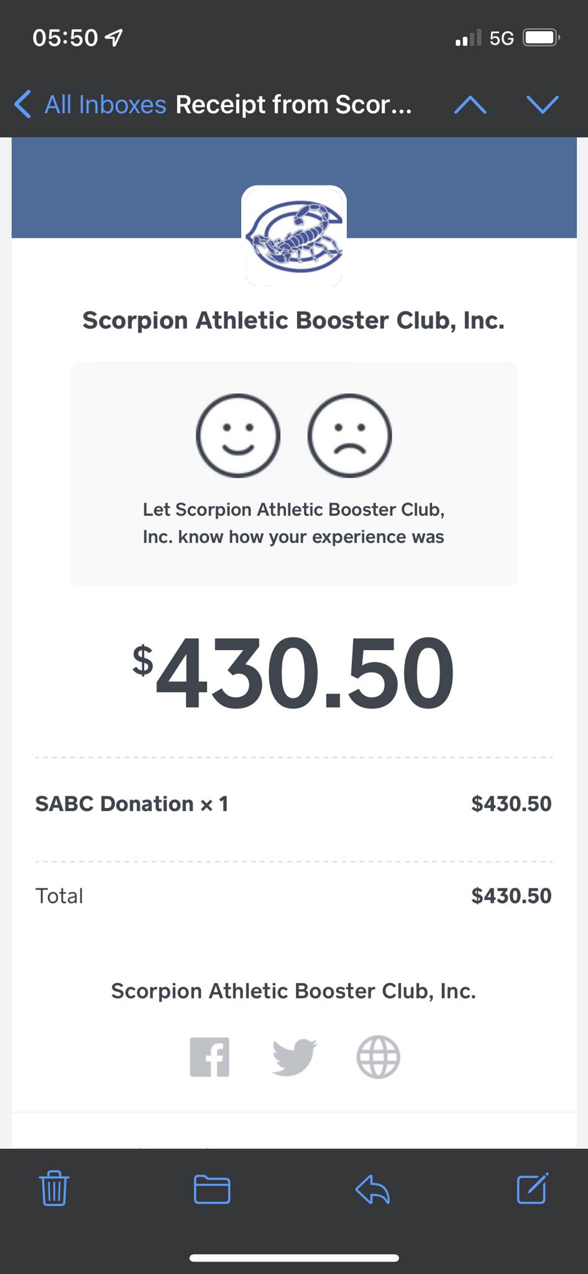Tap the reply arrow icon
Screen dimensions: 588x1274
coord(372,1189)
